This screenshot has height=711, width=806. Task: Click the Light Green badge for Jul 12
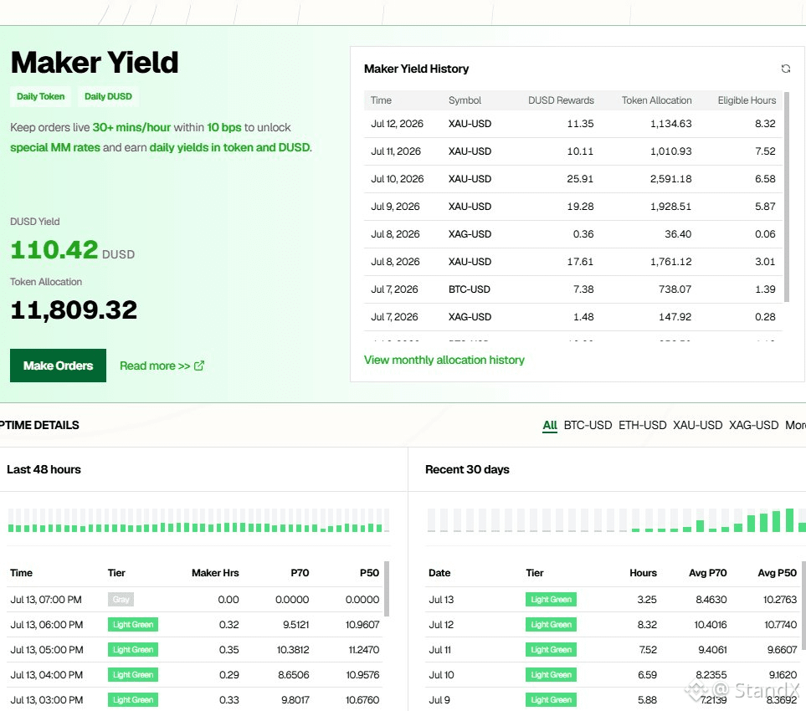coord(551,625)
